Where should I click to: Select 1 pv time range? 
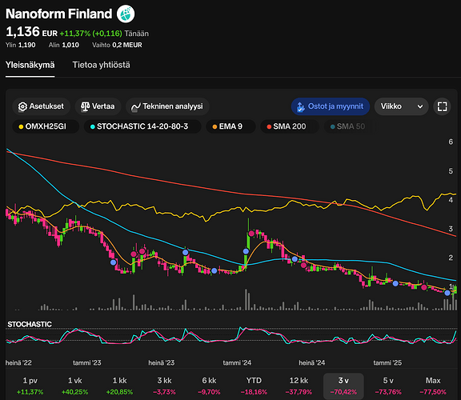[30, 386]
